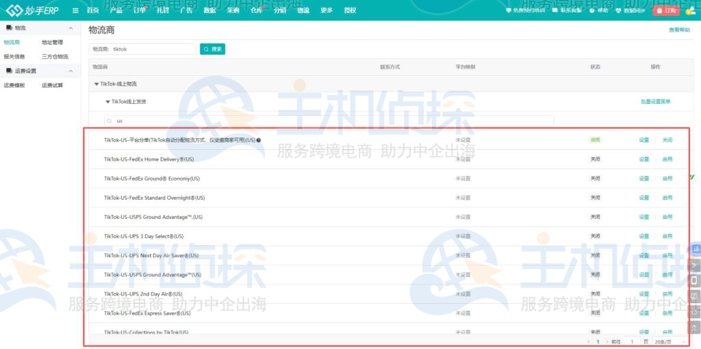The height and width of the screenshot is (349, 701).
Task: Click page number 1 in pagination
Action: pos(598,342)
